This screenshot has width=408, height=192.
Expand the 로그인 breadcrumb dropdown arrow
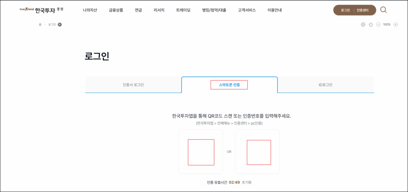tap(60, 25)
